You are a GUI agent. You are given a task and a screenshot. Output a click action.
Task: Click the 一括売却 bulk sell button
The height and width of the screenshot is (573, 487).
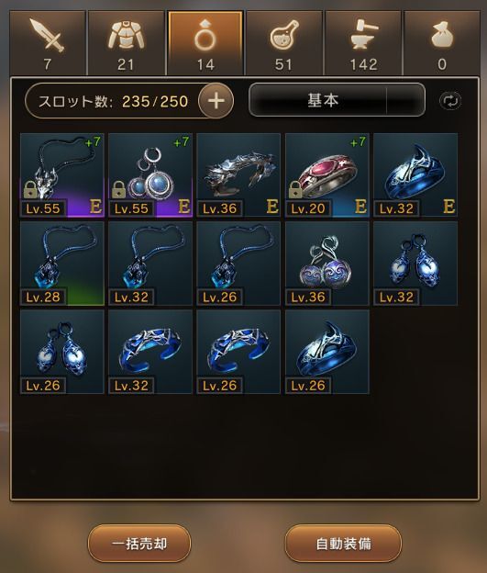[x=139, y=544]
